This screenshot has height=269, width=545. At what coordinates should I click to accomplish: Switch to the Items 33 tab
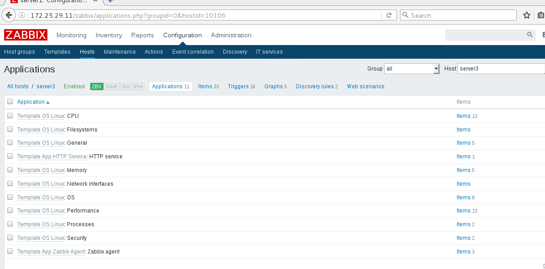pyautogui.click(x=209, y=86)
